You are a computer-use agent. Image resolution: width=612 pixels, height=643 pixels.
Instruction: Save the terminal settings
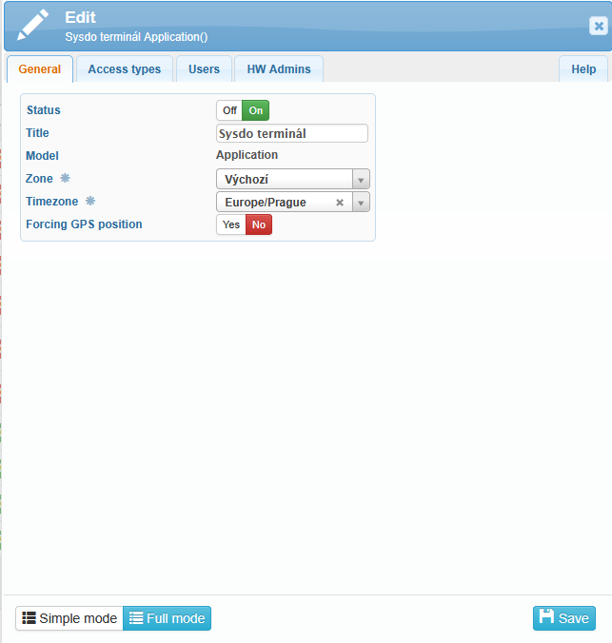click(x=564, y=618)
